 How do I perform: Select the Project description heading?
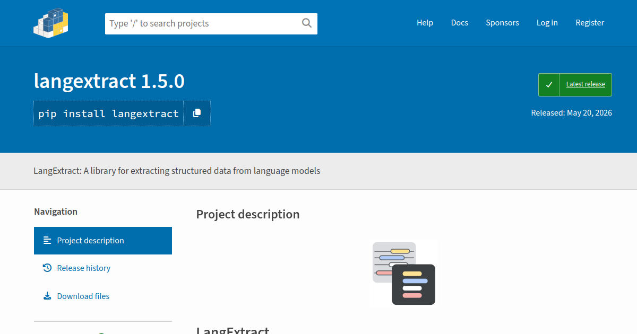[248, 214]
